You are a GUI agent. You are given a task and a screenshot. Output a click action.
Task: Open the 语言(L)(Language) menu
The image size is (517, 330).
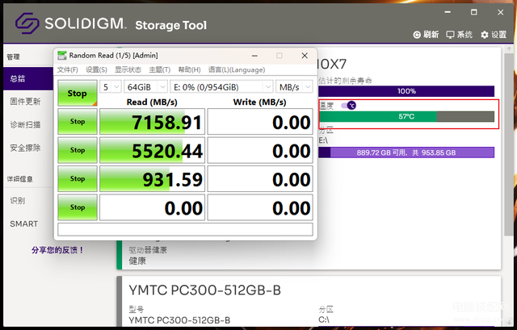237,70
